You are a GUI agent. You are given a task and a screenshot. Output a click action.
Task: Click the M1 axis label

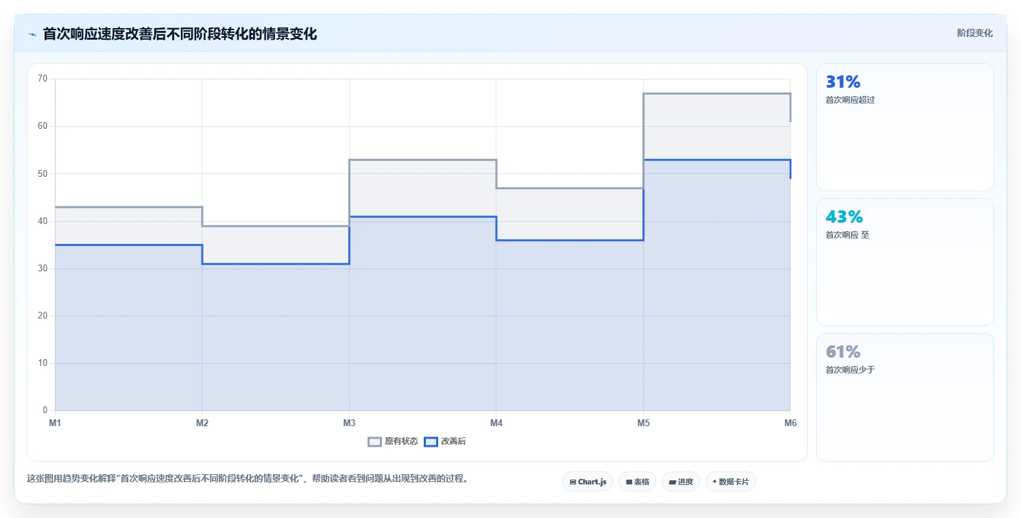[55, 423]
